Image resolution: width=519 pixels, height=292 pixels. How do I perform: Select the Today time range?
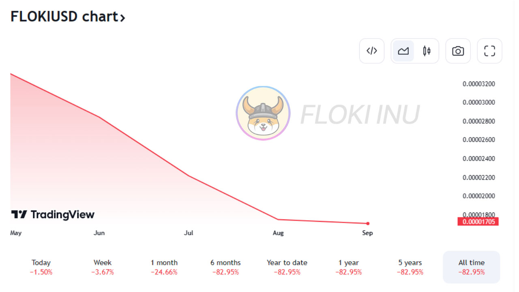(41, 267)
